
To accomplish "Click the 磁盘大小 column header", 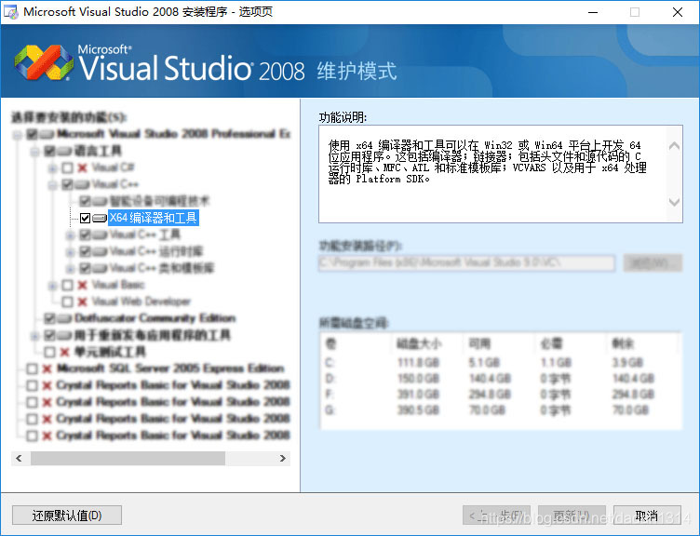I will pos(419,343).
